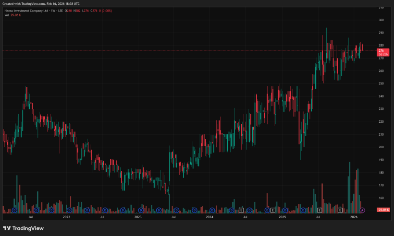Open the earnings E marker at Jul 2025

click(x=320, y=210)
